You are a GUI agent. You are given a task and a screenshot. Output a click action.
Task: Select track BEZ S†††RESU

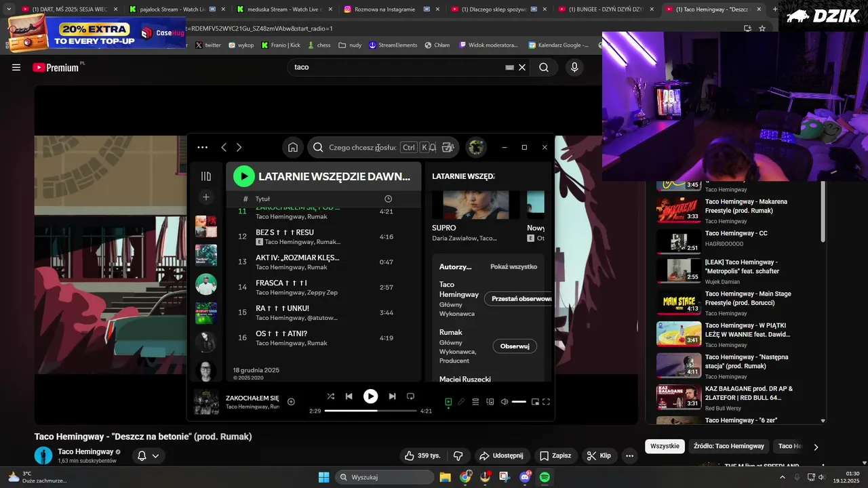pyautogui.click(x=323, y=237)
